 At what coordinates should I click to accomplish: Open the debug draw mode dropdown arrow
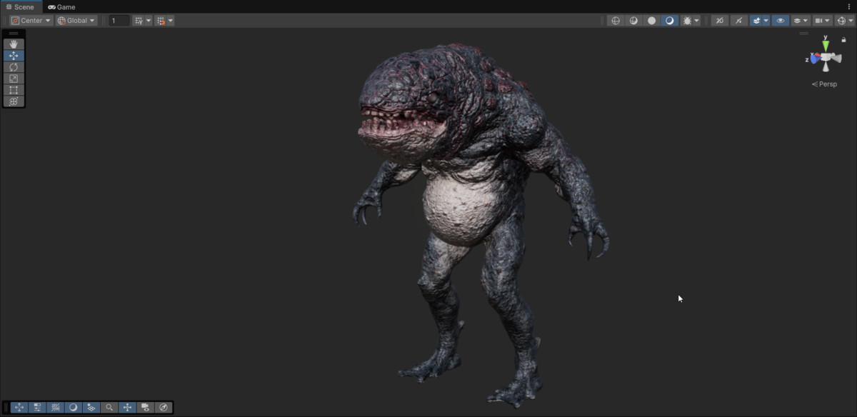(697, 21)
